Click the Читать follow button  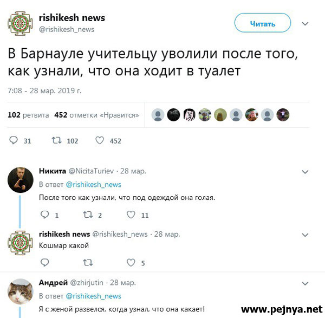tap(263, 23)
